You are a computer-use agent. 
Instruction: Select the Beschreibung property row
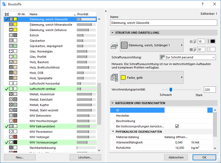coord(161,121)
